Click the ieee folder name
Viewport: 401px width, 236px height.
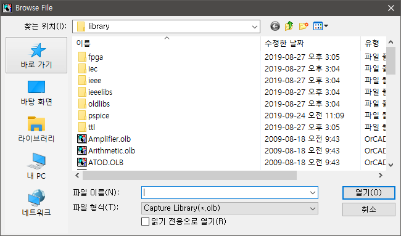[94, 81]
